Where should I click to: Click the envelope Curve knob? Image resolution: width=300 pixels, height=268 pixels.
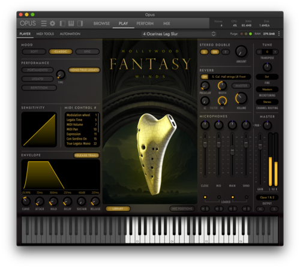click(x=26, y=201)
